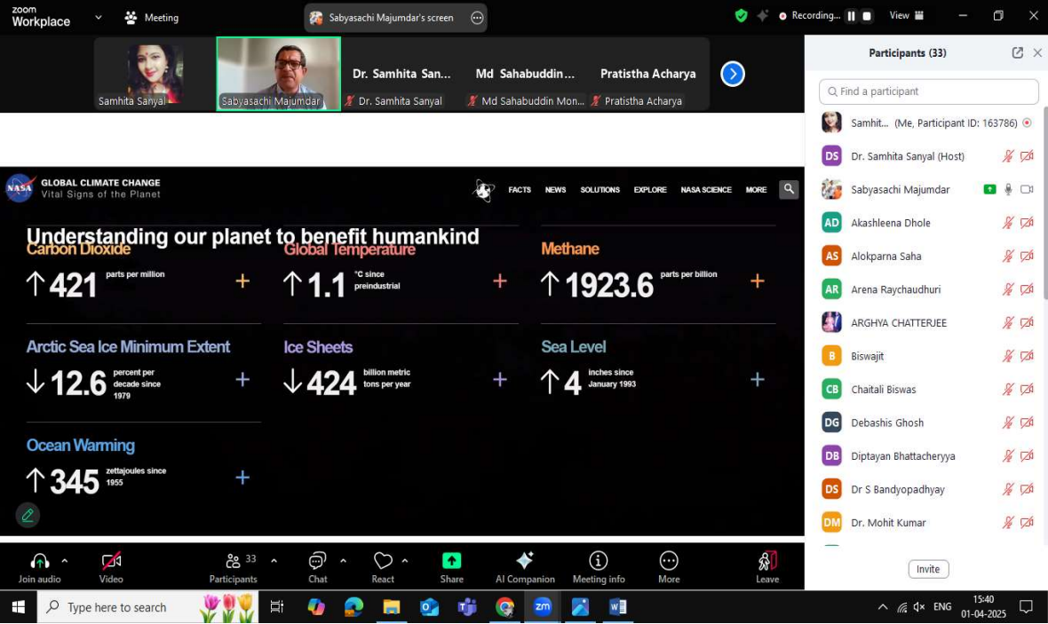
Task: Open SOLUTIONS menu on NASA page
Action: click(599, 190)
